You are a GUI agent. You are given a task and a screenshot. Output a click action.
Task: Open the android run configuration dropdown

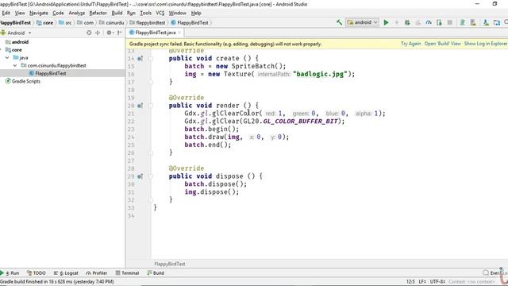pos(362,22)
